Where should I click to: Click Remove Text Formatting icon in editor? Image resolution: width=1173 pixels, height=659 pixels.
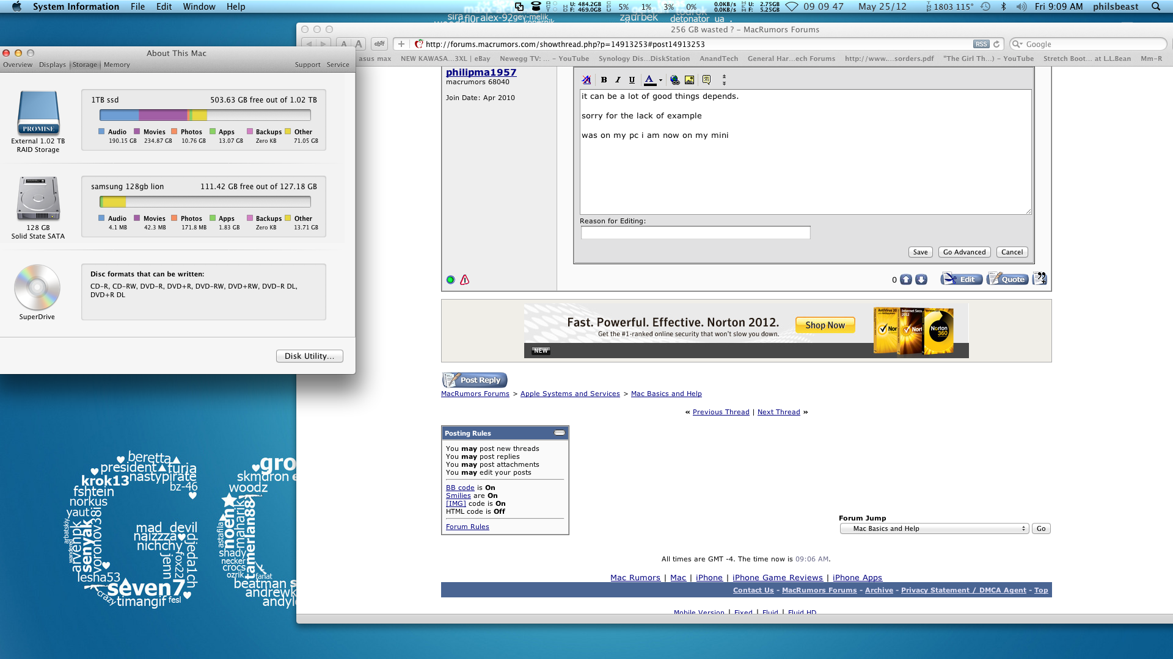point(586,80)
